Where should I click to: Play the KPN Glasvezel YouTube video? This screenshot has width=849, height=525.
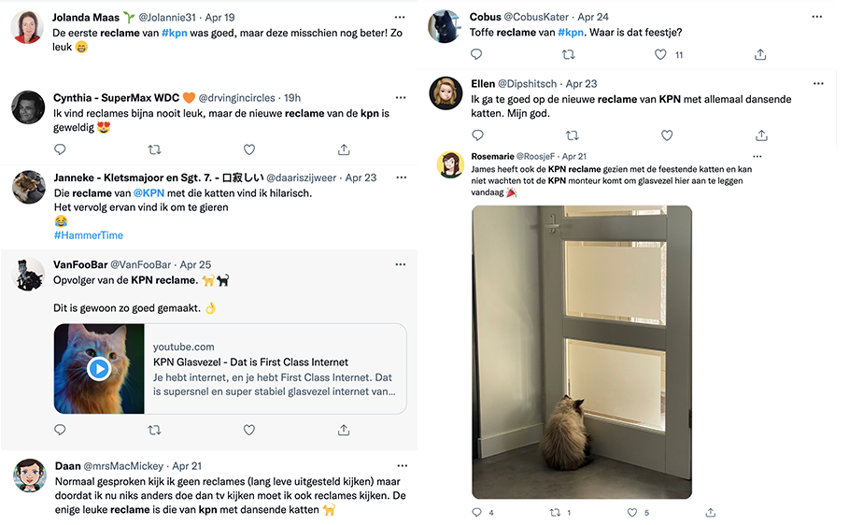coord(99,369)
